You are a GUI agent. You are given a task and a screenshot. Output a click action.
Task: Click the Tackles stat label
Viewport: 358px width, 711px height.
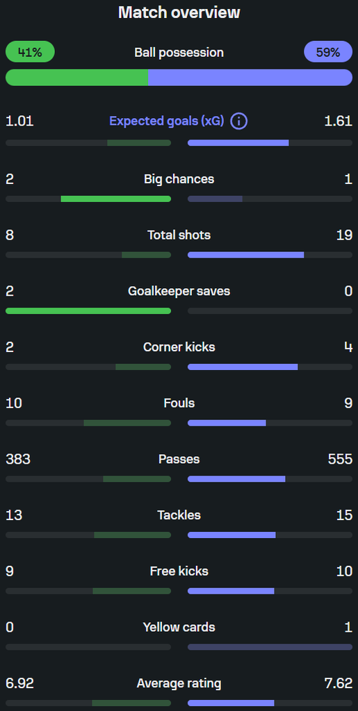(179, 515)
